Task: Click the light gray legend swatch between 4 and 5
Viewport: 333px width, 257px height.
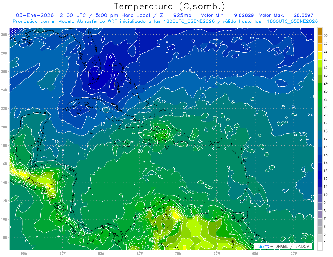Action: (x=320, y=238)
